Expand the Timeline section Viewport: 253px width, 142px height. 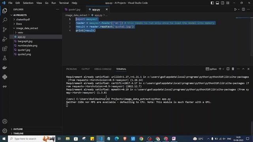[x=36, y=133]
